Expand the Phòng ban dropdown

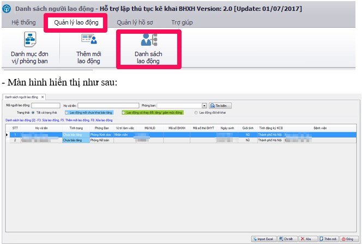coord(204,105)
